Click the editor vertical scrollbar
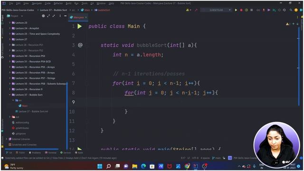This screenshot has height=171, width=304. coord(299,66)
